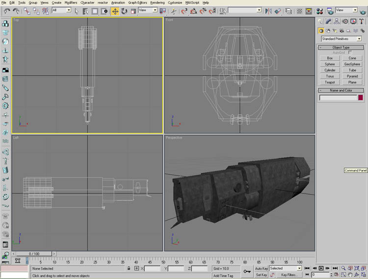Click the GeoSphere button

pos(352,64)
